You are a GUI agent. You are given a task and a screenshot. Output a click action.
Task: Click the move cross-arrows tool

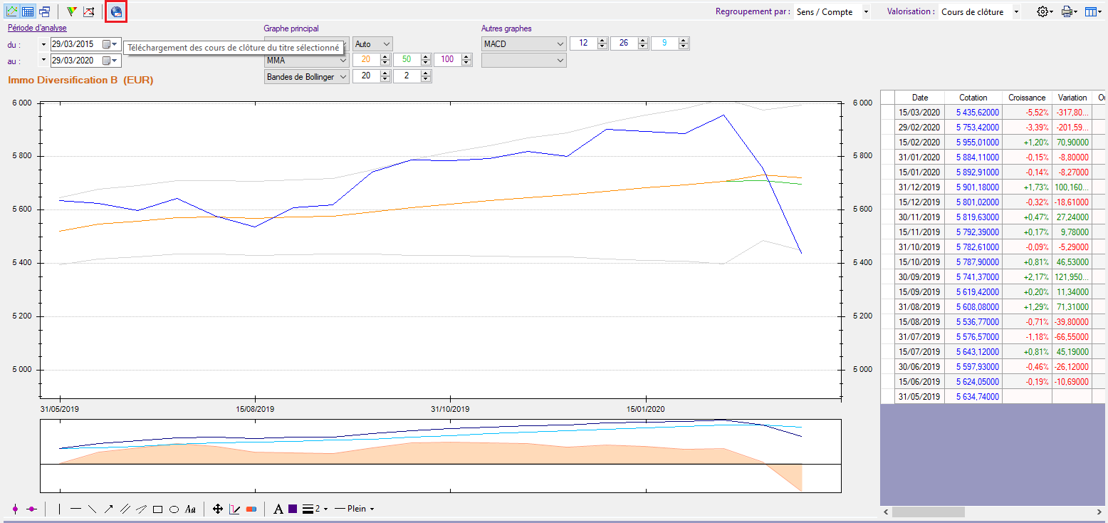pyautogui.click(x=218, y=509)
